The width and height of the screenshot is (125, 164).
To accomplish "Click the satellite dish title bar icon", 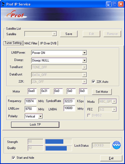I will [3, 4].
